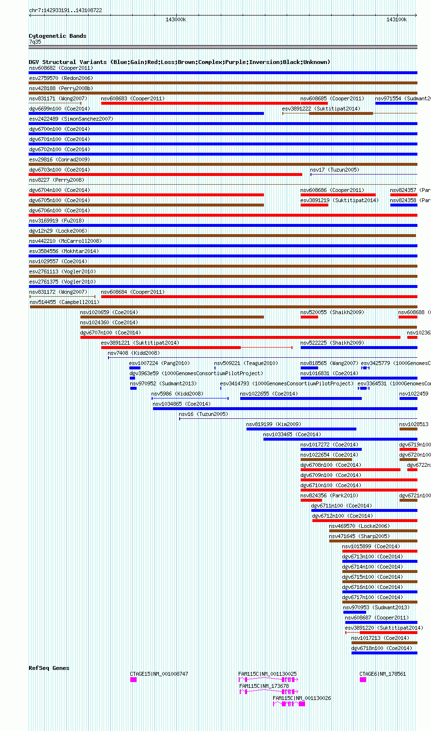Click the CTAGE15|NM_001008747 gene label
431x731 pixels.
(x=159, y=674)
